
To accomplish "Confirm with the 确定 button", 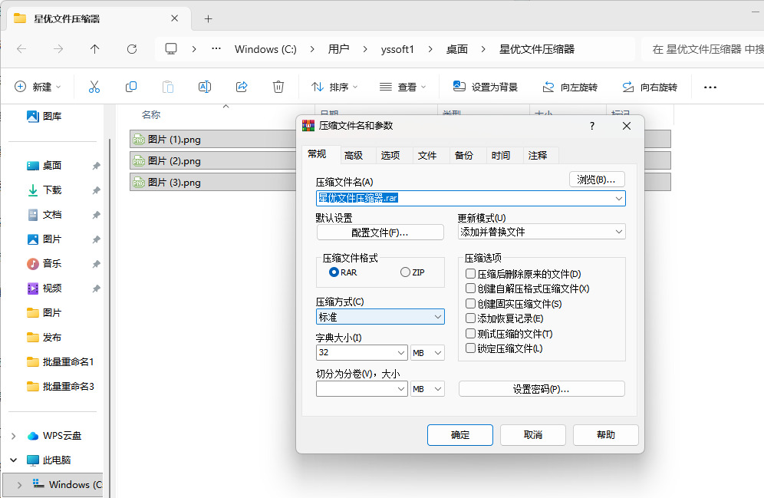I will tap(460, 434).
